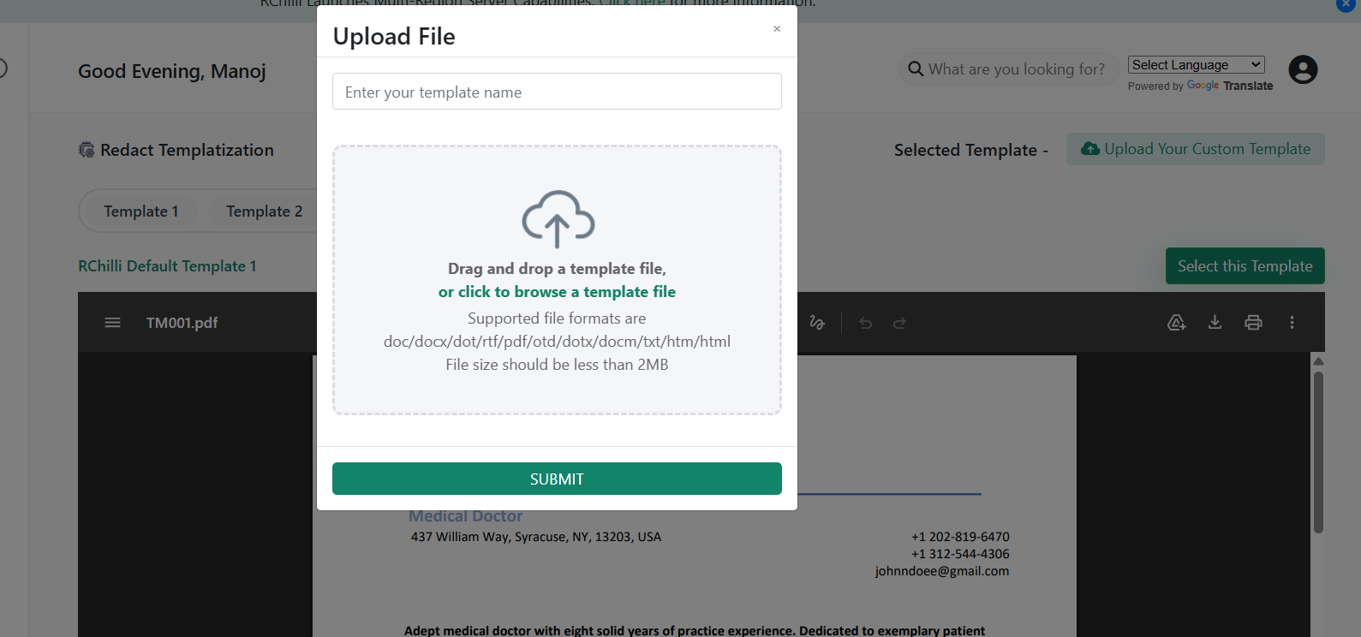Switch to the Template 2 tab
This screenshot has height=637, width=1361.
click(264, 211)
